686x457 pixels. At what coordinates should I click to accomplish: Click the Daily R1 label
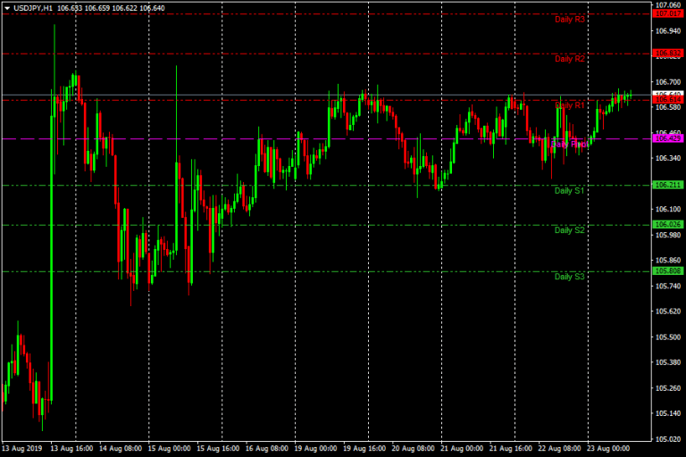point(569,104)
